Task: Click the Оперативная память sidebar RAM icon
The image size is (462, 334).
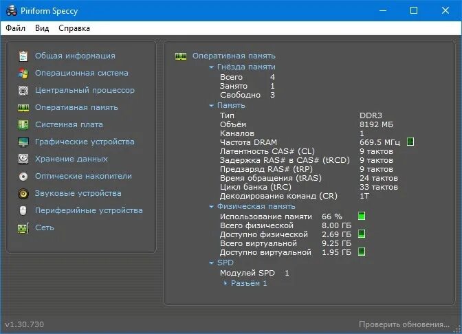Action: [x=23, y=107]
